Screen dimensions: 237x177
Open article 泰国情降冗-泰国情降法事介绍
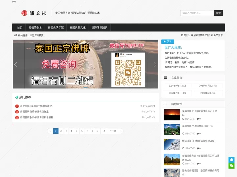(x=197, y=126)
